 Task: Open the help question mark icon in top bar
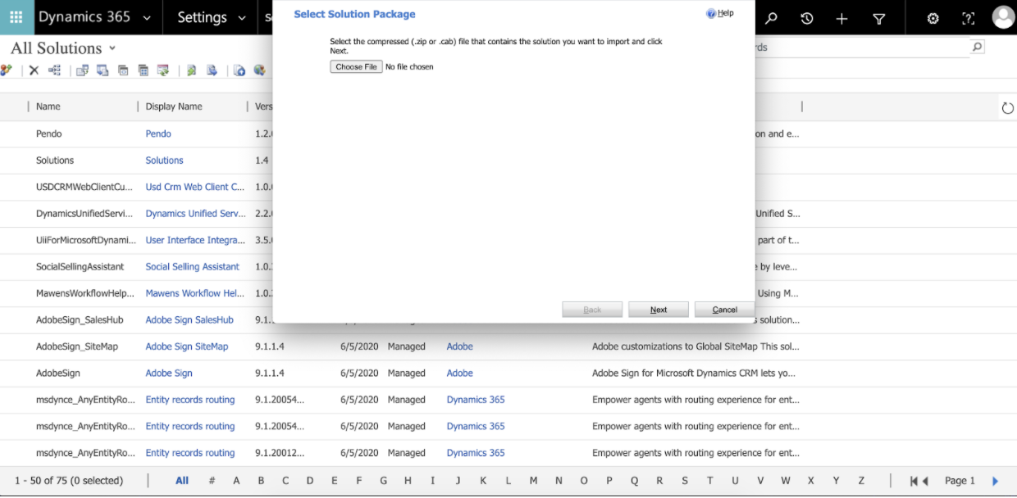tap(969, 18)
